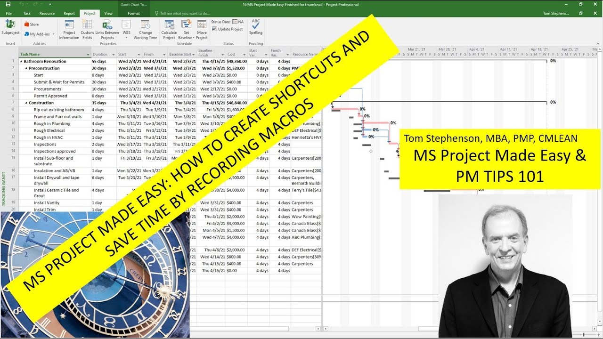Open the Customize Quick Access Toolbar arrow
This screenshot has height=339, width=603.
(x=49, y=4)
